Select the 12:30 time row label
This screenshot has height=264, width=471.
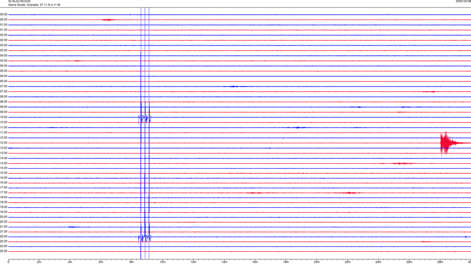coord(3,143)
